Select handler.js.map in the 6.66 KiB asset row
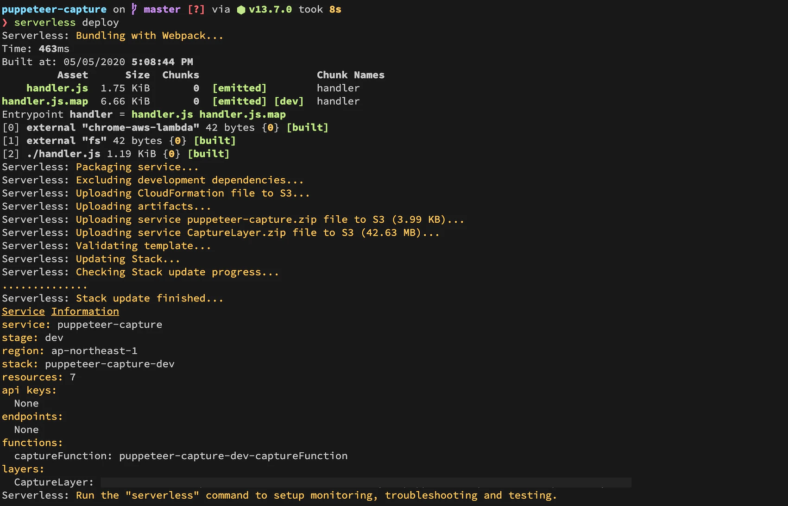The height and width of the screenshot is (506, 788). (x=45, y=101)
